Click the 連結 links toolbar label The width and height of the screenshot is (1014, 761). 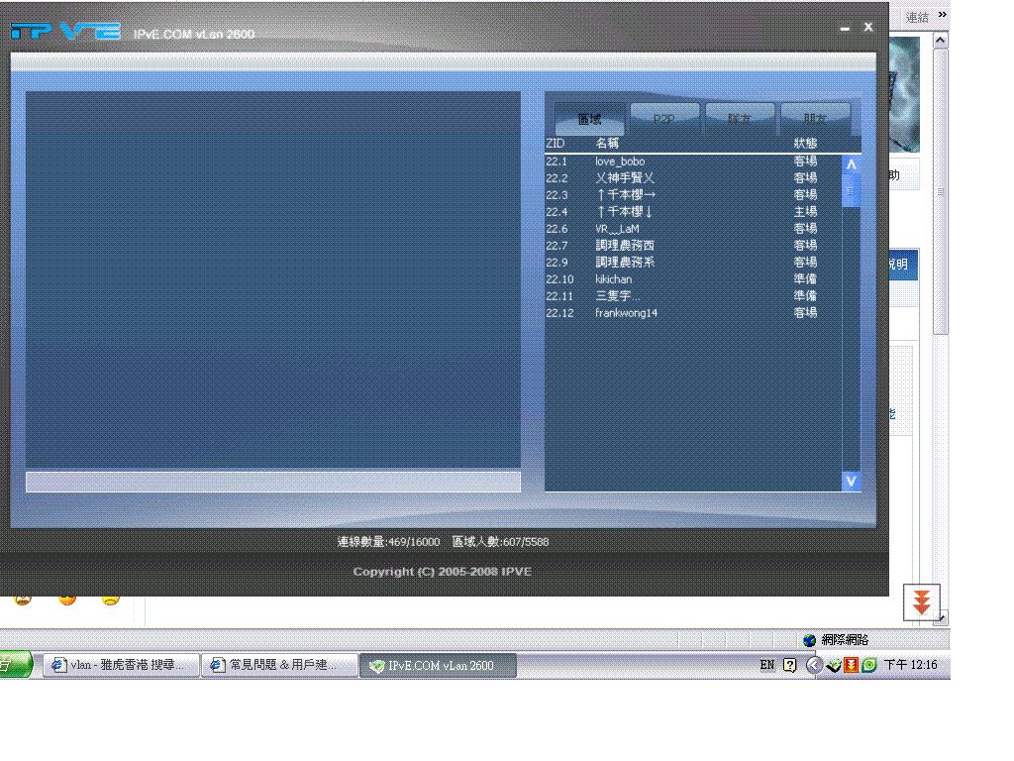coord(917,18)
